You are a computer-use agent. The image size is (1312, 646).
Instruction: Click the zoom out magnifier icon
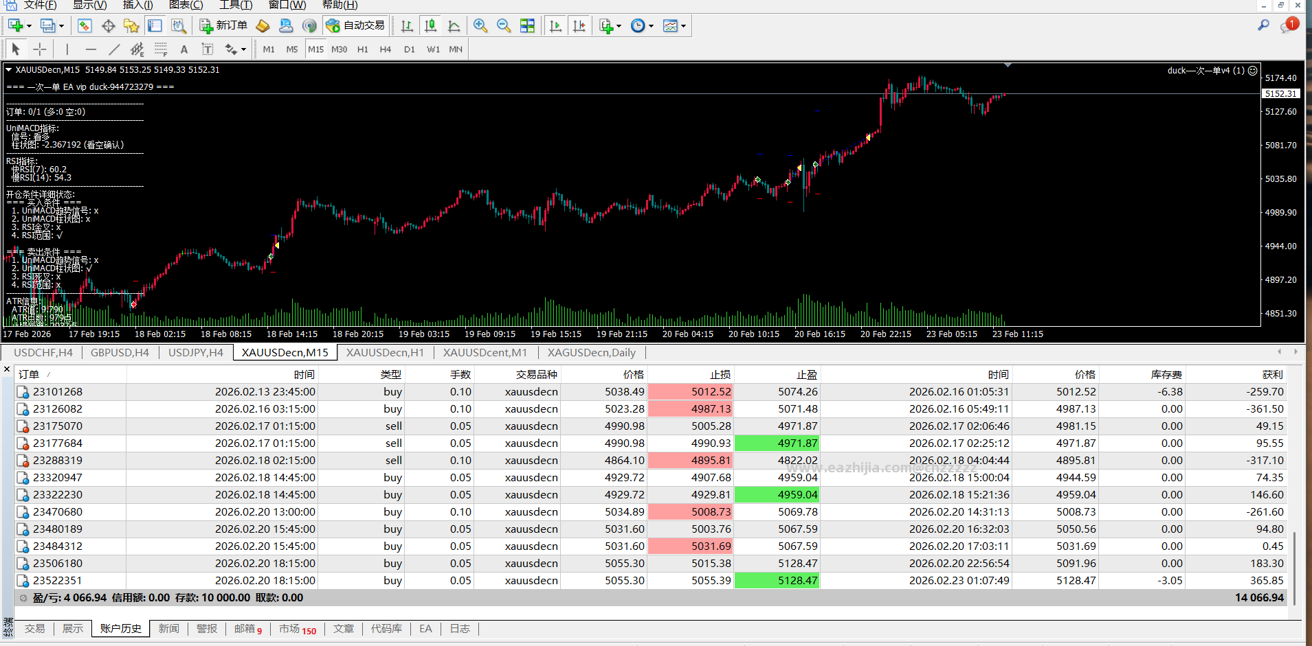pos(504,26)
